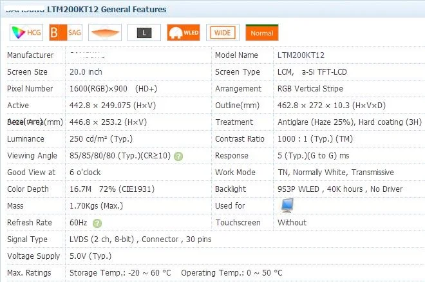Viewport: 425px width, 282px height.
Task: Click the Color Depth label
Action: click(28, 189)
